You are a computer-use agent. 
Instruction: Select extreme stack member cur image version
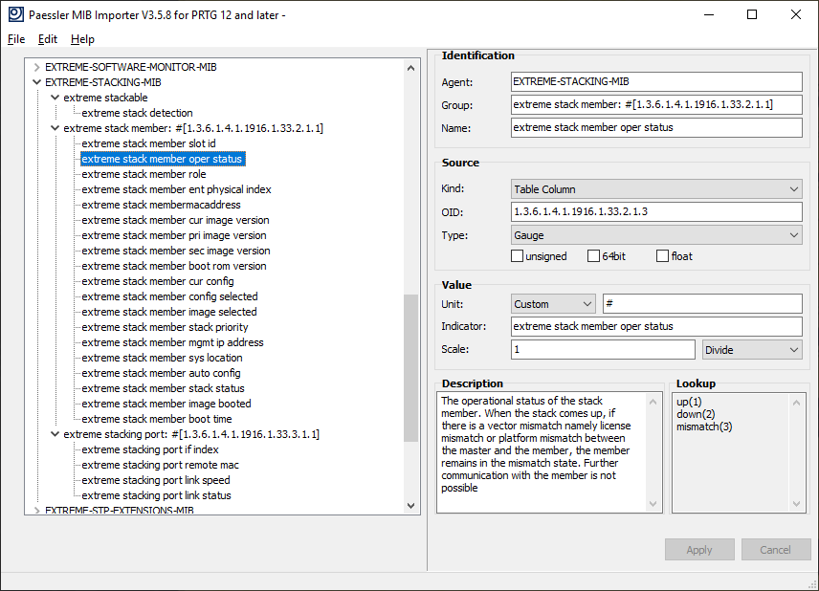[x=175, y=220]
